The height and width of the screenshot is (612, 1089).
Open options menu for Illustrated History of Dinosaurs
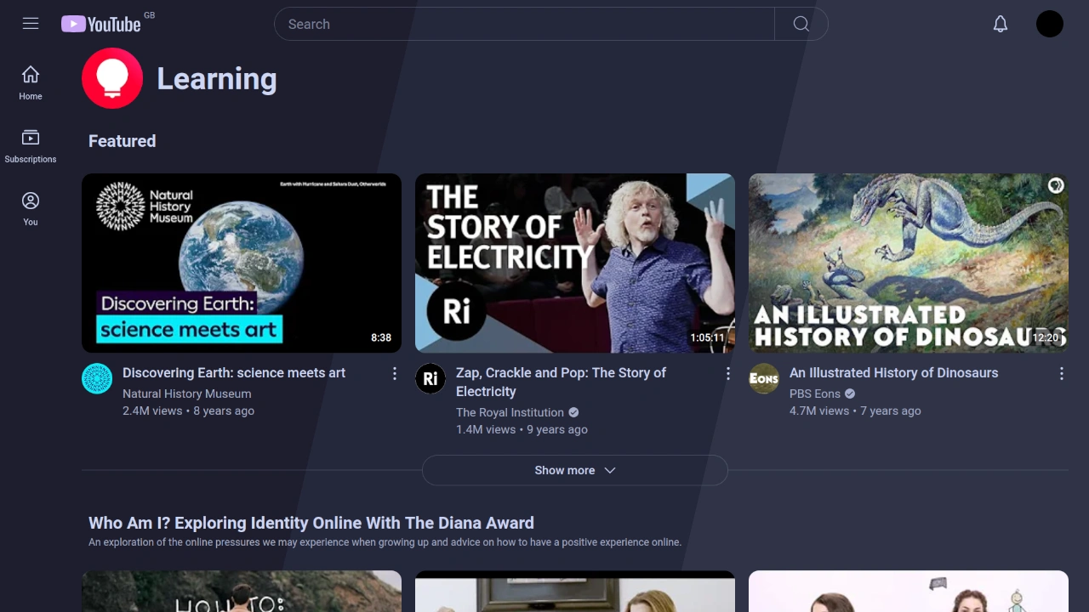coord(1061,374)
